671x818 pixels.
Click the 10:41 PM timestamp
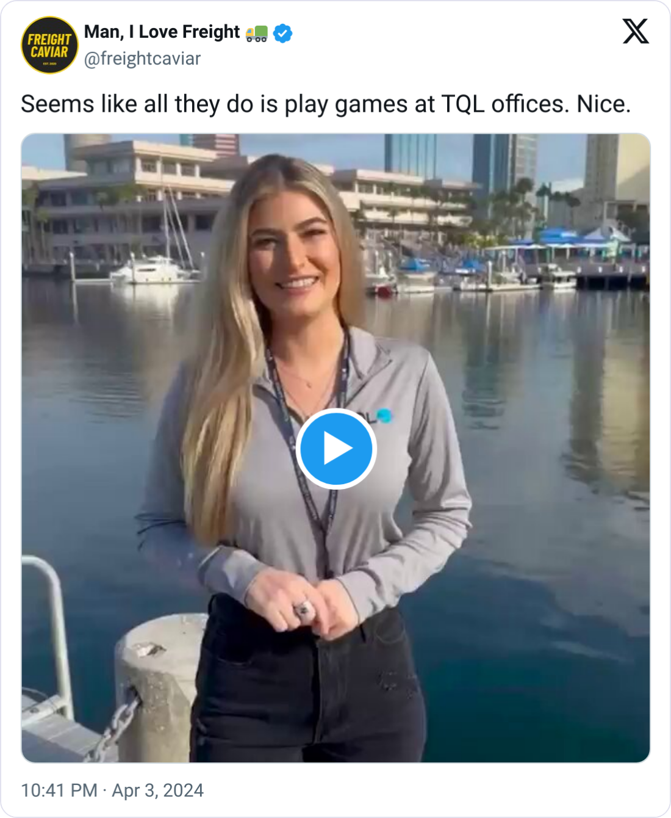pos(59,791)
